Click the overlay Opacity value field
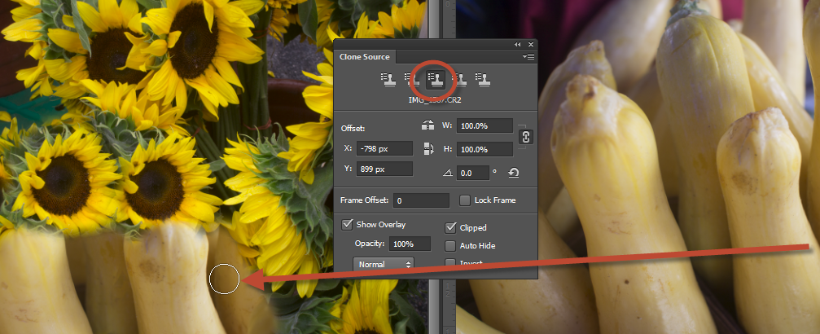Viewport: 820px width, 334px height. tap(410, 244)
